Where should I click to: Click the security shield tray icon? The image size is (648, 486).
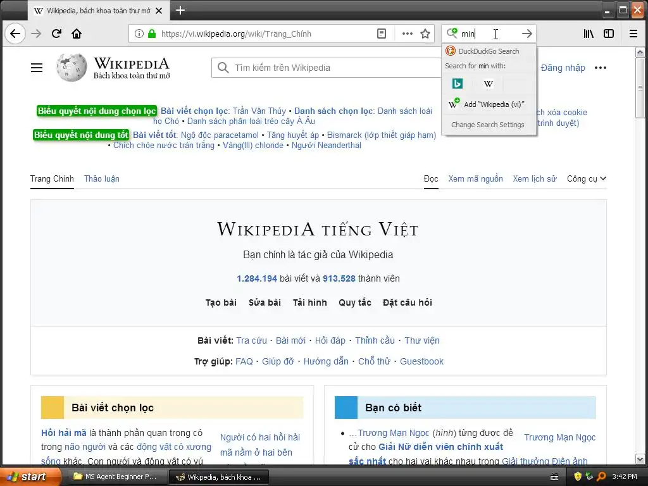click(578, 477)
